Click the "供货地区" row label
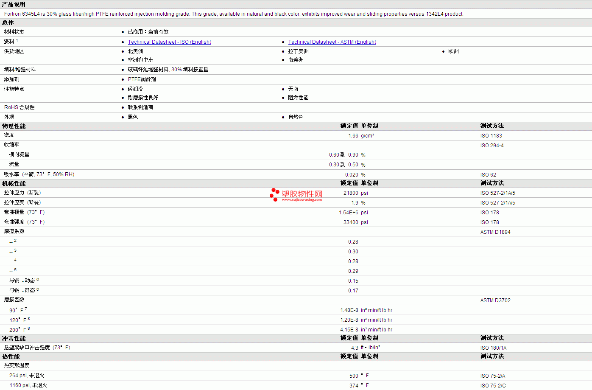592x390 pixels. 14,51
